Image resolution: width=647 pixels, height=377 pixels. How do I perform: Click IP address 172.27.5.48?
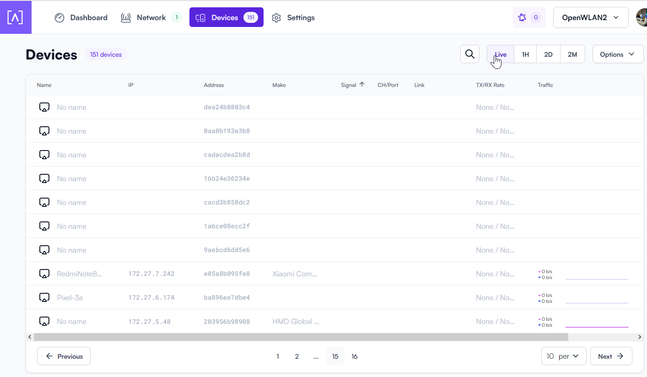point(149,321)
